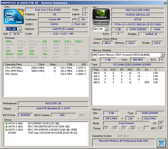Image resolution: width=168 pixels, height=149 pixels.
Task: Click the GPU Memory clock field 324.0
Action: pyautogui.click(x=131, y=43)
